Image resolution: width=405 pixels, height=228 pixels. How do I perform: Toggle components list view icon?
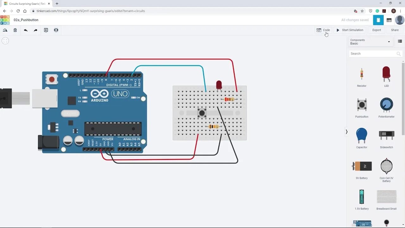point(400,41)
